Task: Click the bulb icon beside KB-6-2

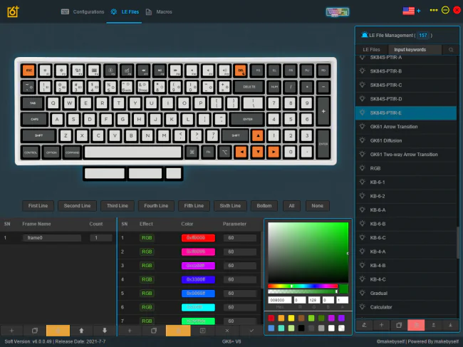Action: tap(363, 195)
